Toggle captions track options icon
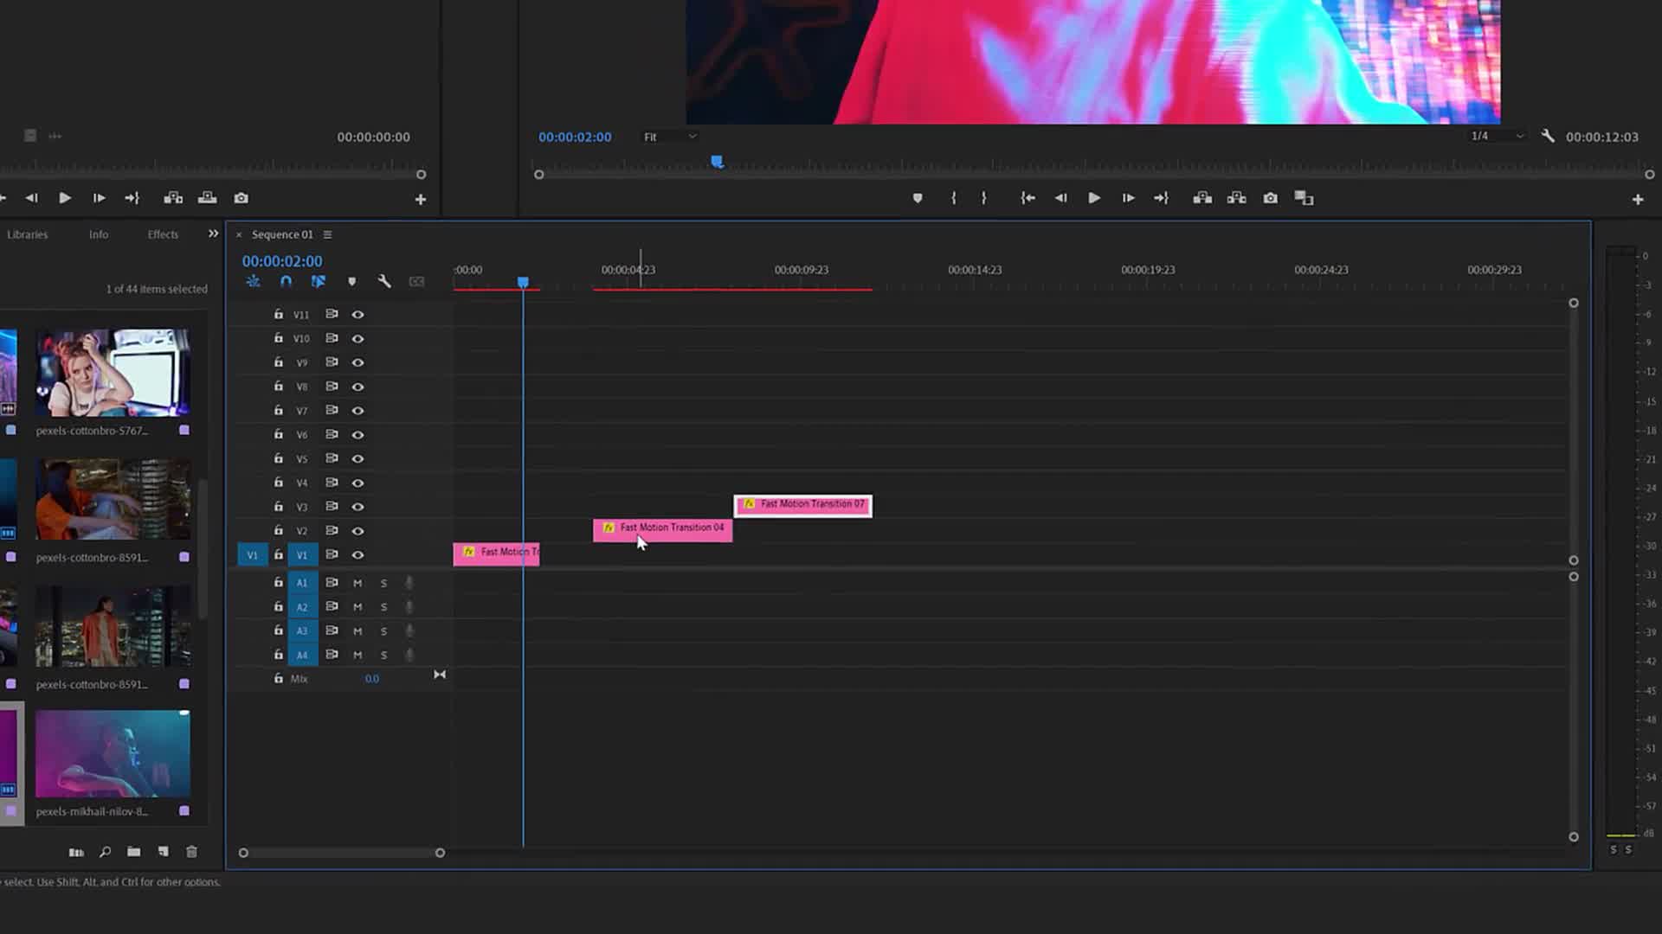 point(416,281)
